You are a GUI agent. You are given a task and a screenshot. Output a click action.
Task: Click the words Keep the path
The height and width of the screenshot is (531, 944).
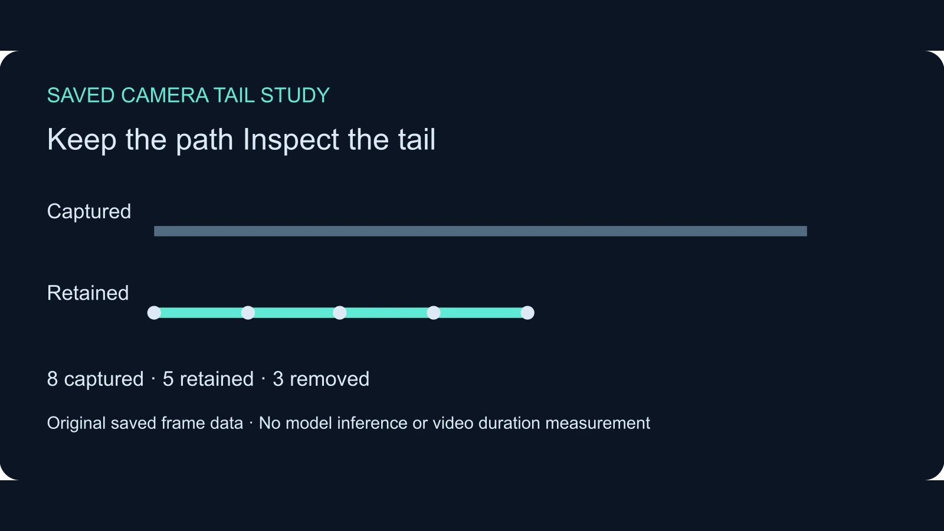(x=140, y=140)
